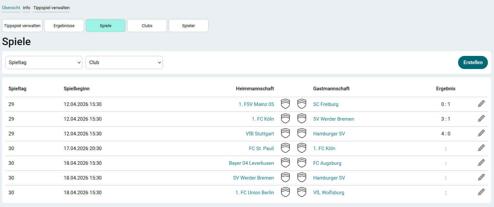Open the VfB Stuttgart team link
Image resolution: width=494 pixels, height=207 pixels.
click(260, 134)
